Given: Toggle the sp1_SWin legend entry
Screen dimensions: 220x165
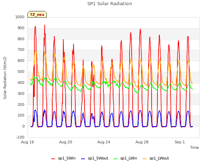Looking at the screenshot, I should (63, 158).
